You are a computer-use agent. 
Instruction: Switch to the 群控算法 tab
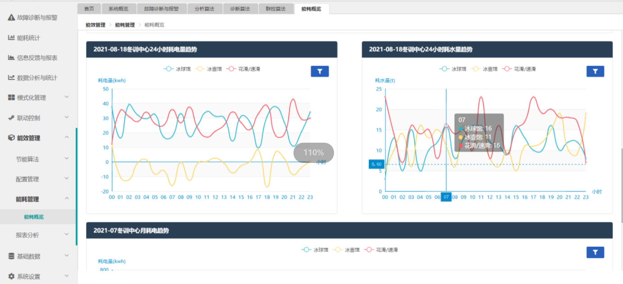coord(276,9)
